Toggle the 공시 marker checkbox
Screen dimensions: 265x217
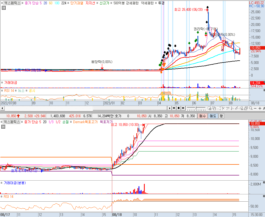[x=27, y=91]
